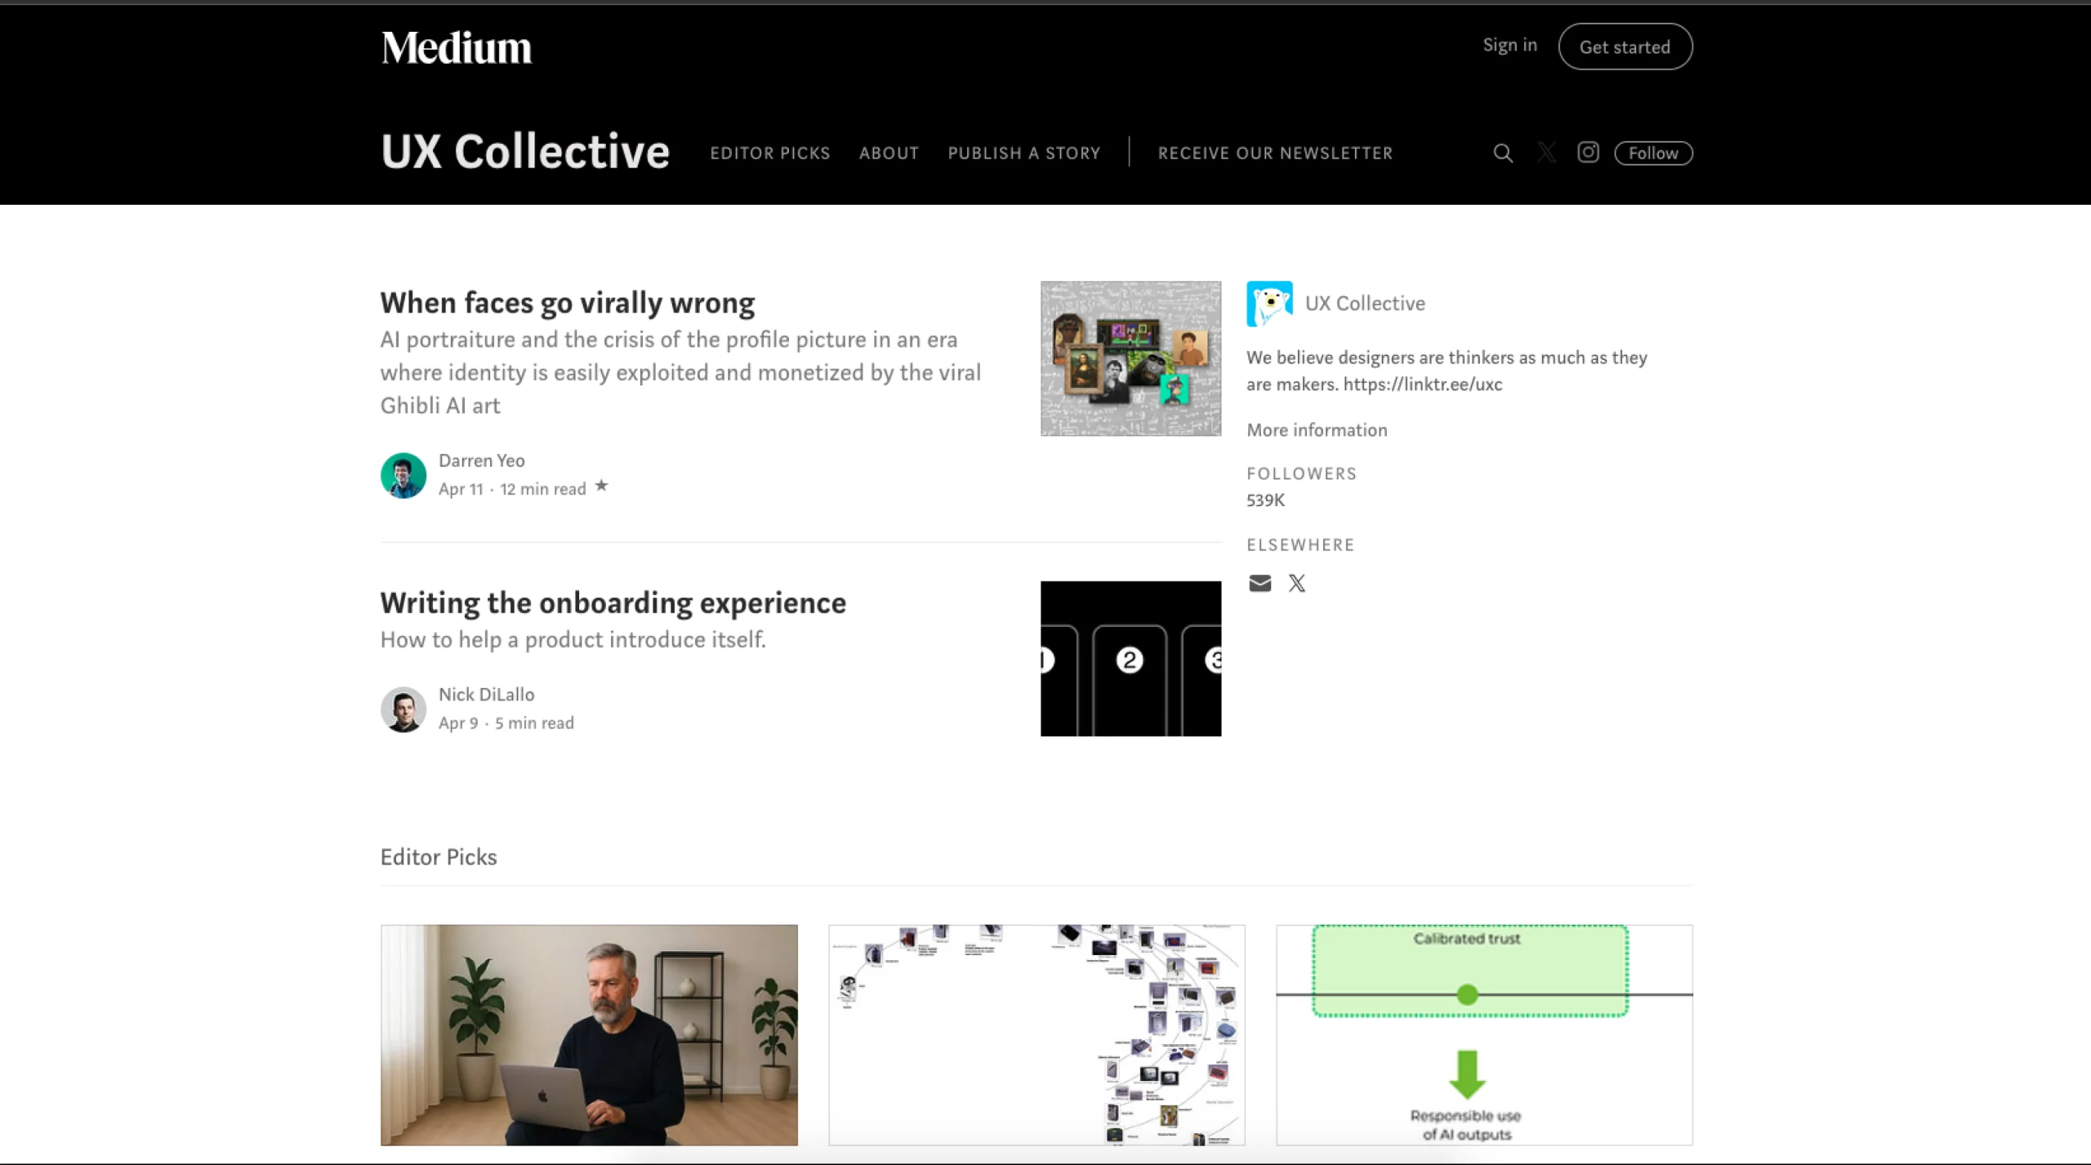Open Receive Our Newsletter menu item
The height and width of the screenshot is (1165, 2091).
[1275, 153]
